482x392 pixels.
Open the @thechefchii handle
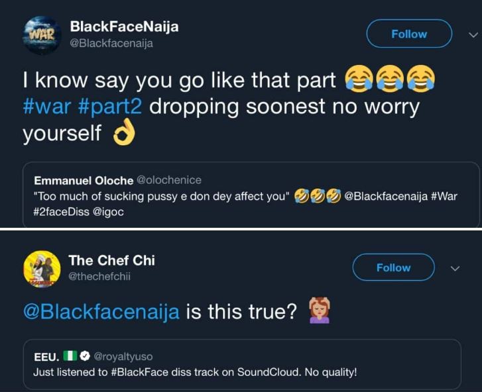[99, 277]
